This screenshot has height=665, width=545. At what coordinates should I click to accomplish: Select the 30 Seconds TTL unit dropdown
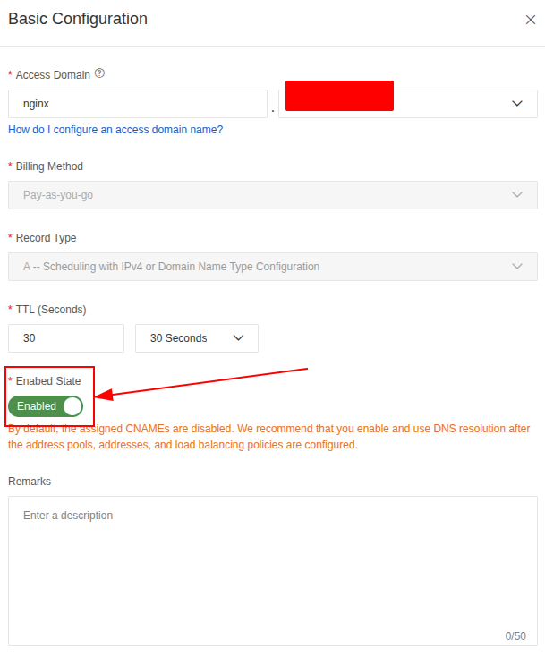click(196, 338)
